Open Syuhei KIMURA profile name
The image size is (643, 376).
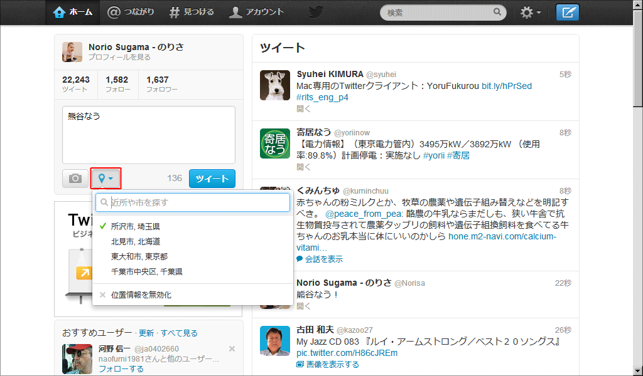(330, 74)
